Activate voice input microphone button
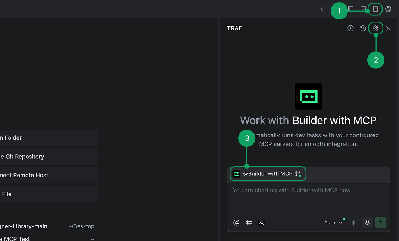The width and height of the screenshot is (399, 241). tap(367, 223)
